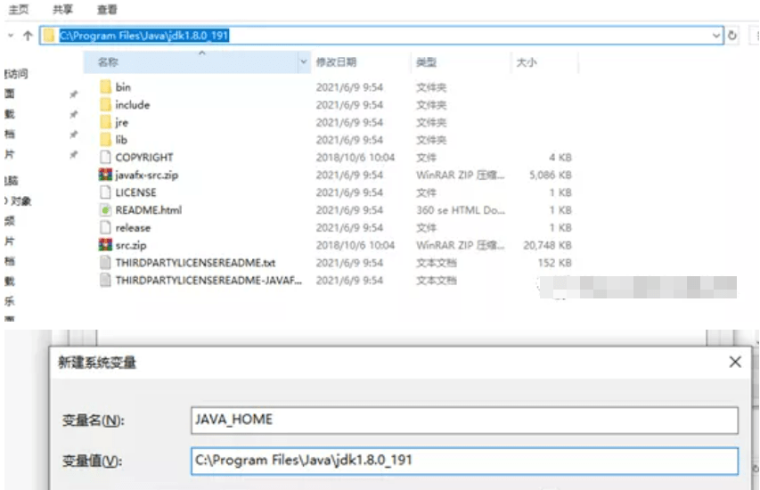The height and width of the screenshot is (490, 760).
Task: Open the bin folder icon
Action: [105, 87]
